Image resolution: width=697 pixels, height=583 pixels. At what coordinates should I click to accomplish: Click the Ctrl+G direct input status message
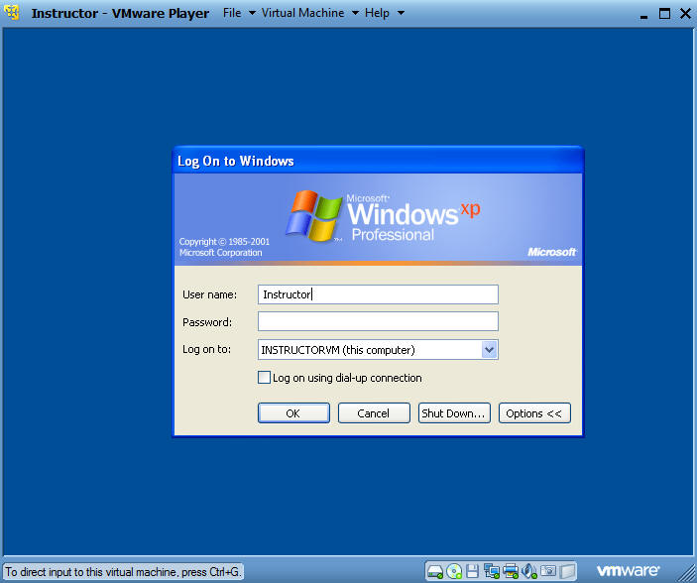pyautogui.click(x=123, y=571)
